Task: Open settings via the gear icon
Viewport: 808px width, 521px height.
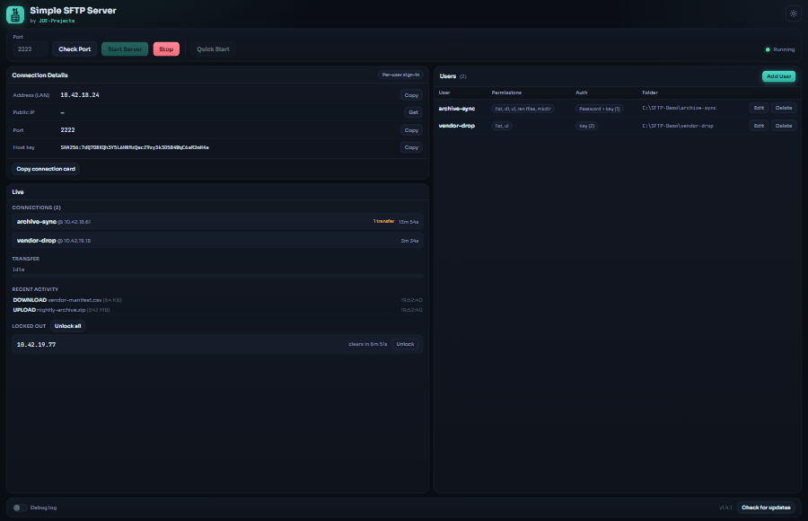Action: pos(793,13)
